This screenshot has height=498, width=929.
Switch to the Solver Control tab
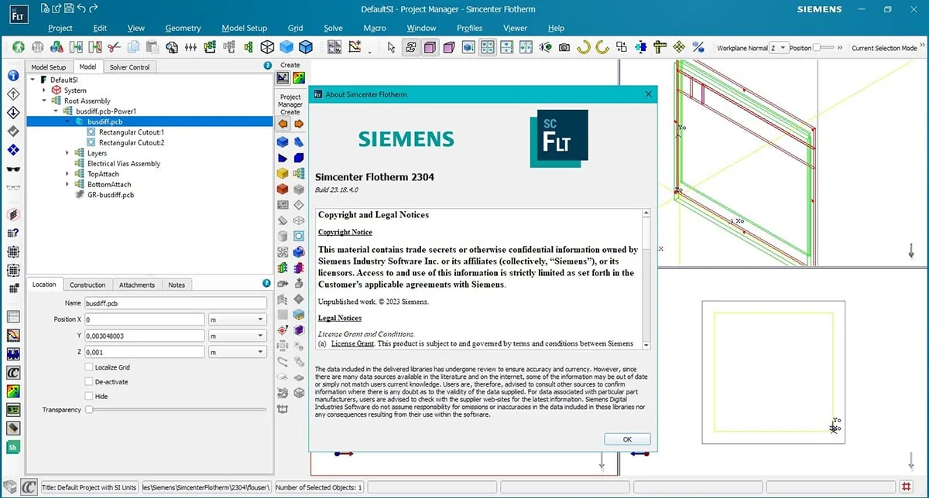click(x=129, y=67)
